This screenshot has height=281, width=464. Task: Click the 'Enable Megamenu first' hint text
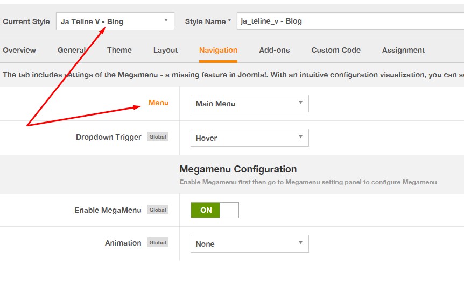click(x=308, y=182)
